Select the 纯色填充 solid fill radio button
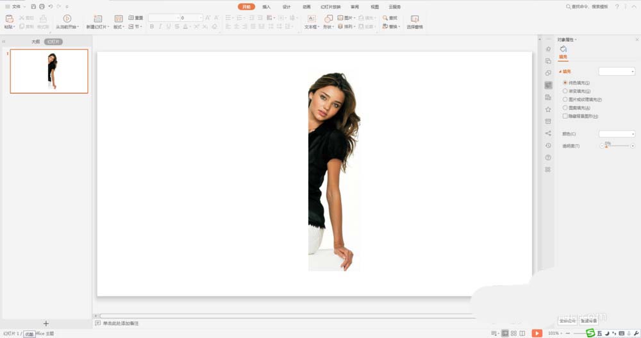Viewport: 641px width, 338px height. 565,83
